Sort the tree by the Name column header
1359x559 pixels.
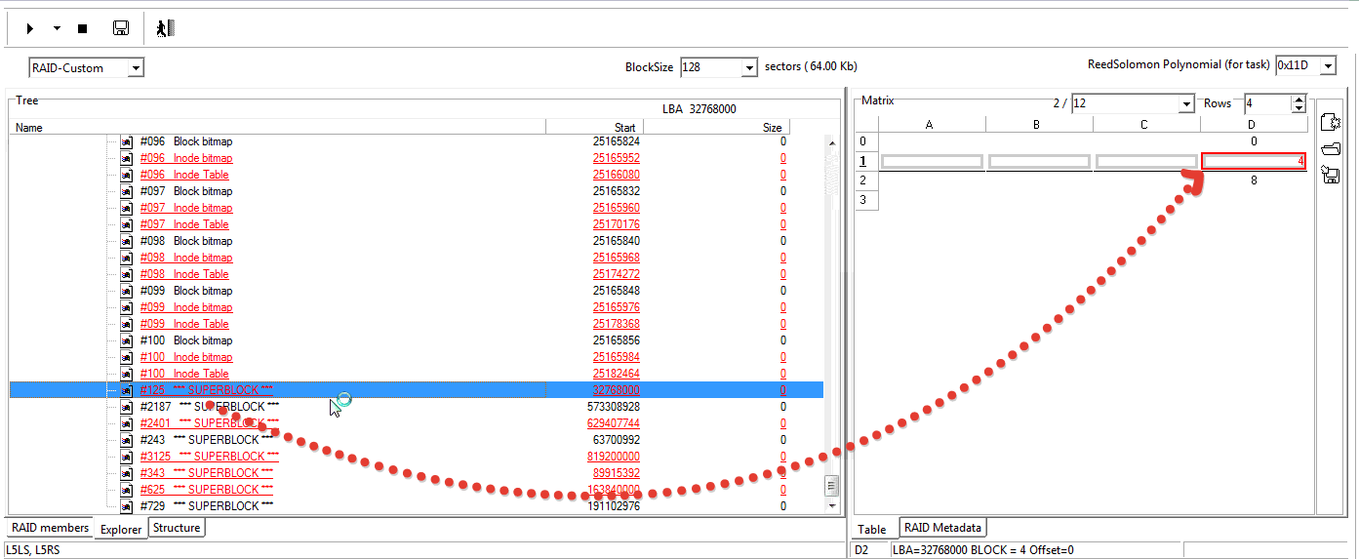pyautogui.click(x=277, y=127)
